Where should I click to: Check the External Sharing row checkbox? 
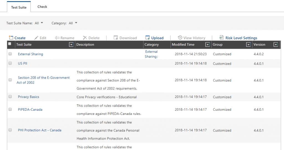pos(10,54)
